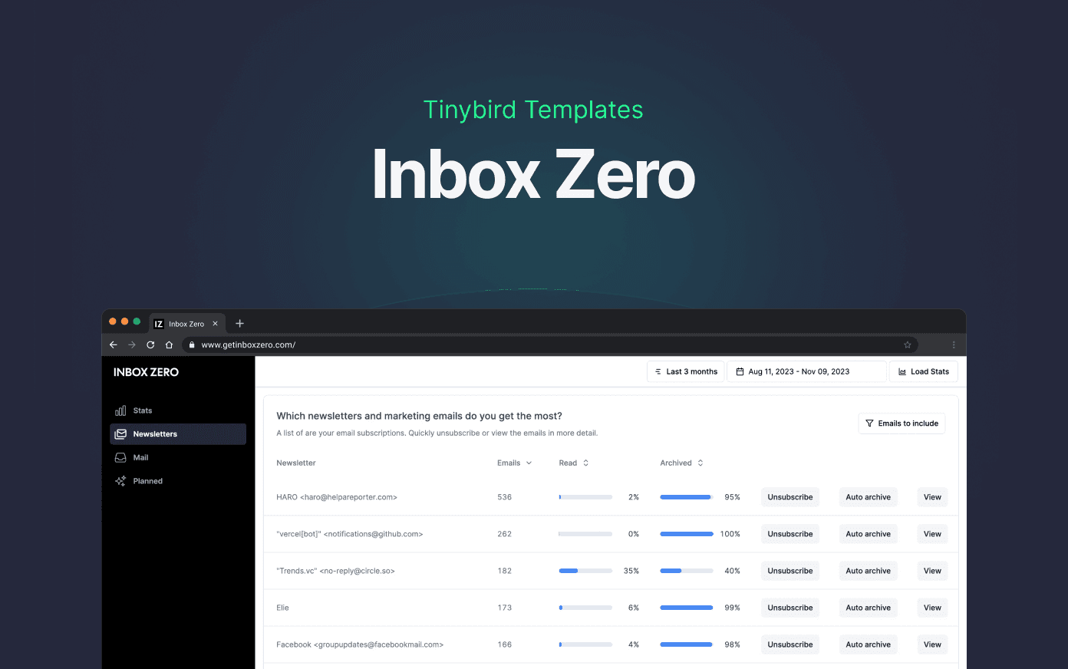Unsubscribe from Elie
Screen dimensions: 1068x669
(x=790, y=608)
